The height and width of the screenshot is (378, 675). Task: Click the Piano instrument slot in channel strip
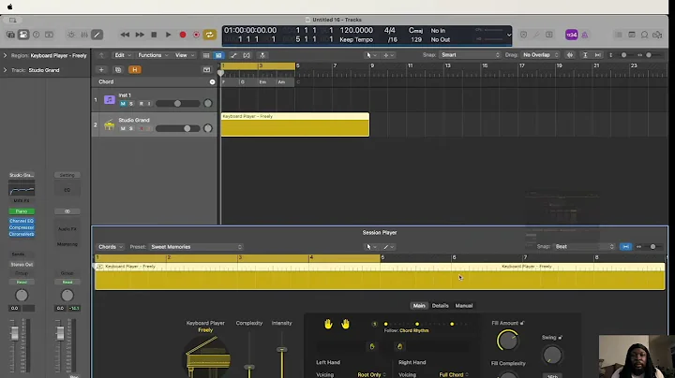(x=22, y=211)
